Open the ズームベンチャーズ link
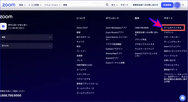This screenshot has height=102, width=188. [x=85, y=88]
